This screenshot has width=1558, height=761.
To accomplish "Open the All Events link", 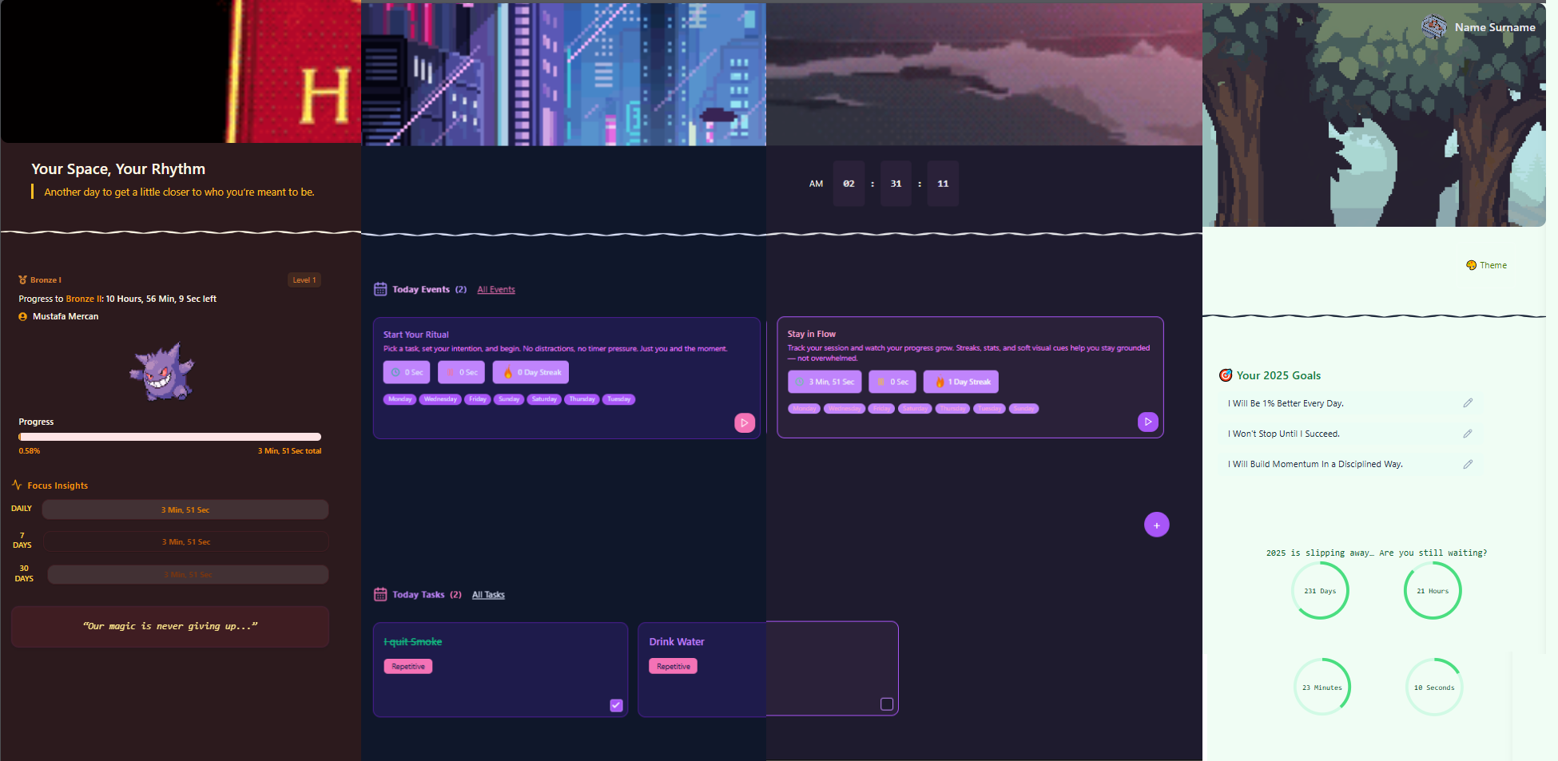I will click(x=496, y=290).
